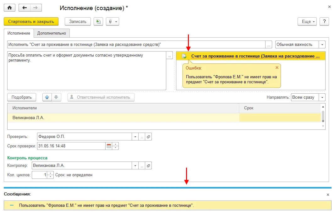This screenshot has height=214, width=335.
Task: Expand the Направлять Всем сразу dropdown
Action: 322,97
